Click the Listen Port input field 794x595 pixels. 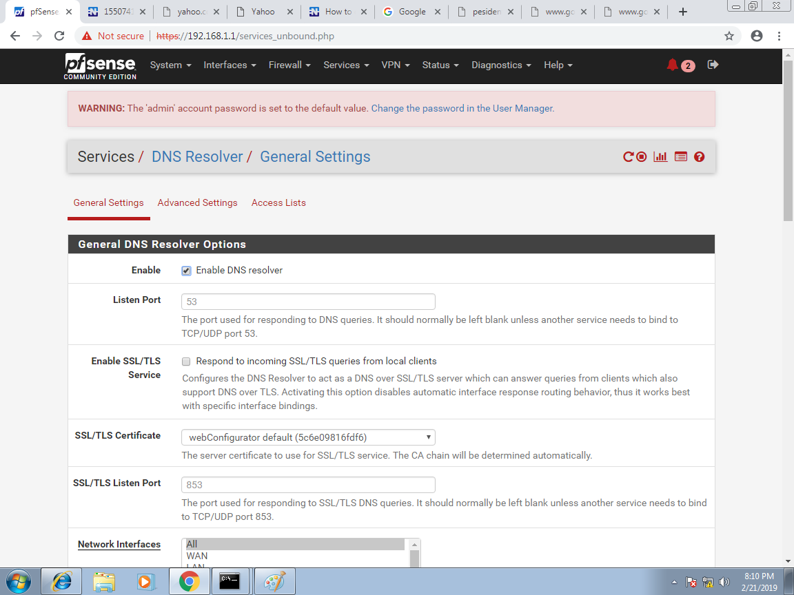tap(308, 302)
